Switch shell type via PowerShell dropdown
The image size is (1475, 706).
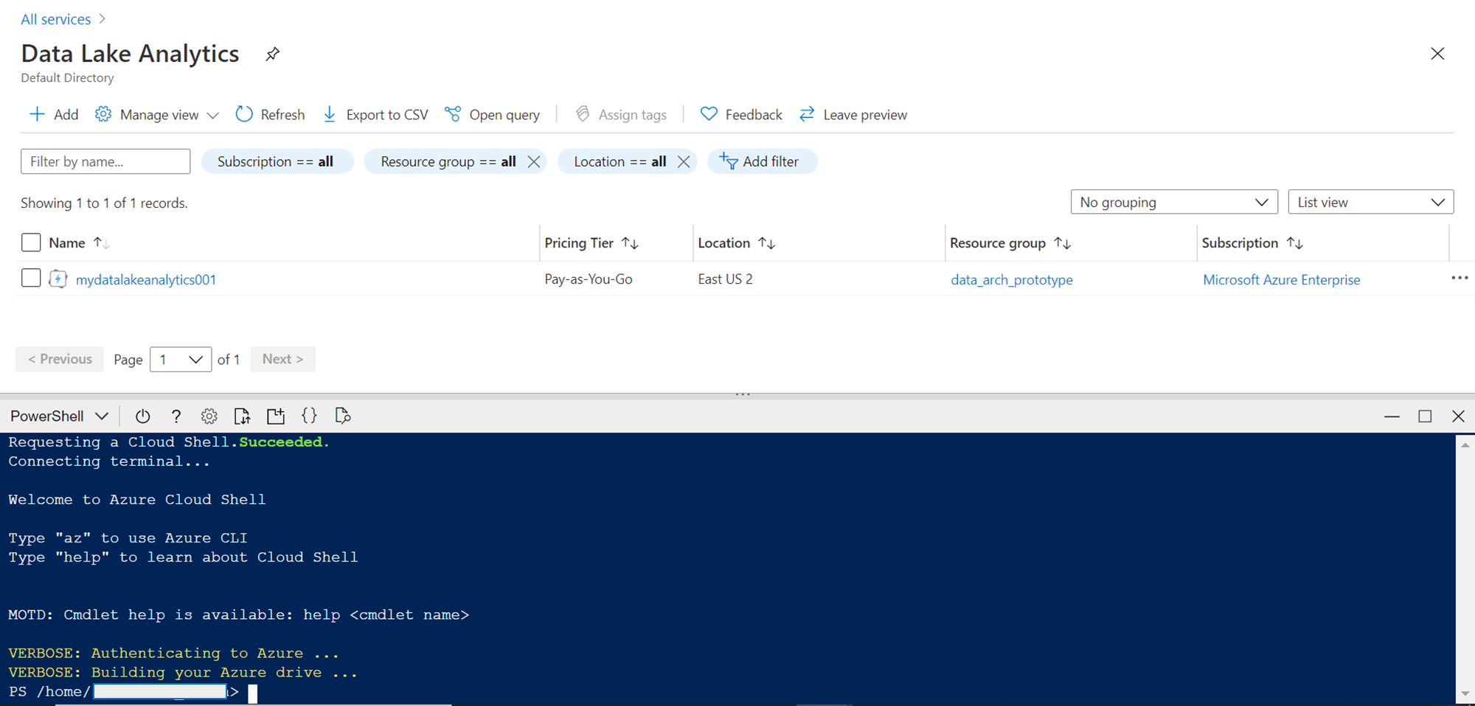tap(59, 416)
